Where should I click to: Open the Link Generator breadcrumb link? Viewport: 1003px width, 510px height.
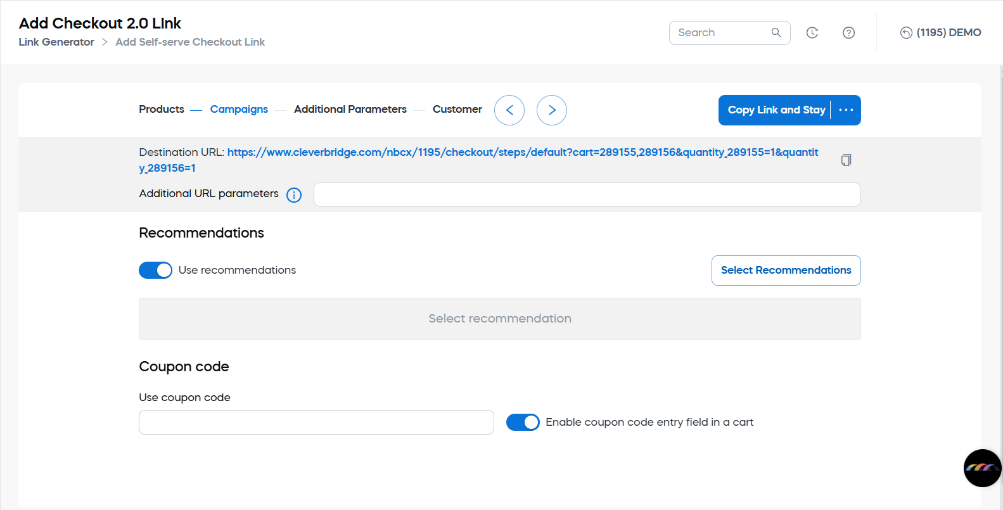point(56,42)
